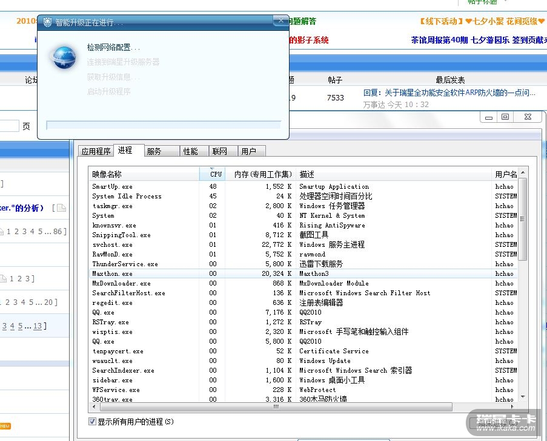
Task: Close the Task Manager window
Action: (x=528, y=117)
